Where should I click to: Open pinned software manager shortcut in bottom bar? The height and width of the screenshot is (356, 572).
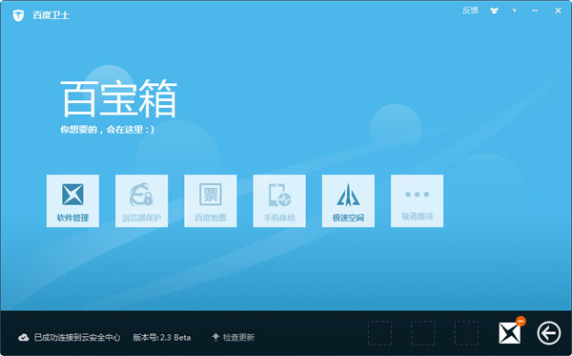coord(509,333)
